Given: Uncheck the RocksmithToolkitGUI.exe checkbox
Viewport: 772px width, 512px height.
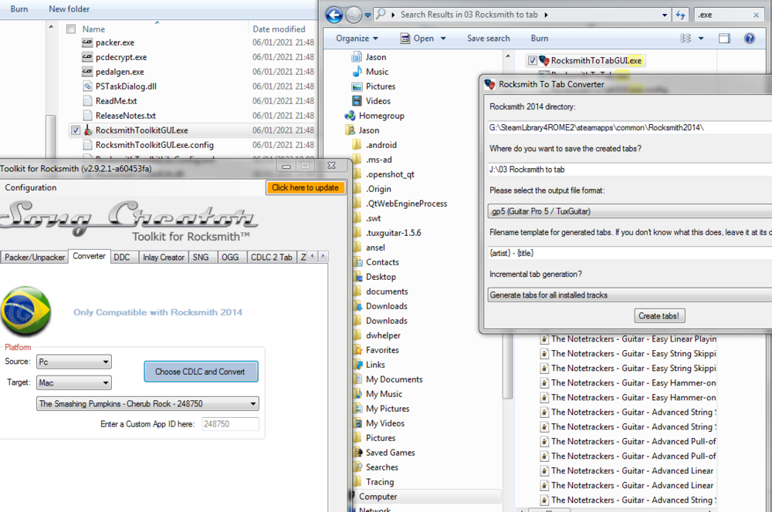Looking at the screenshot, I should click(75, 130).
